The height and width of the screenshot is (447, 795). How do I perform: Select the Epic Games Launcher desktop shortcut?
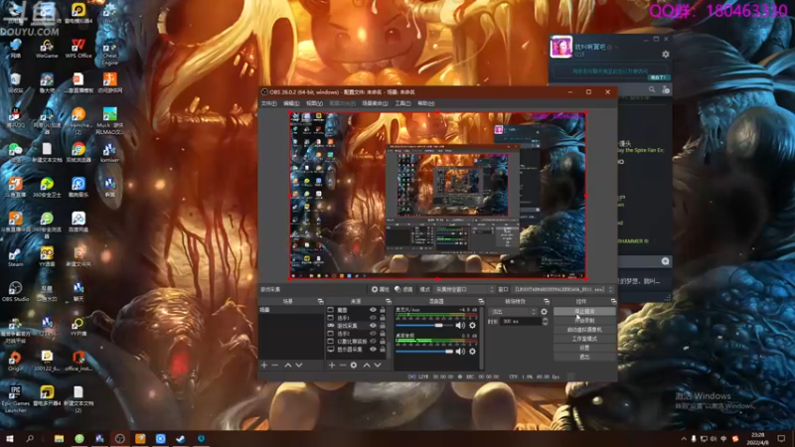(x=15, y=399)
